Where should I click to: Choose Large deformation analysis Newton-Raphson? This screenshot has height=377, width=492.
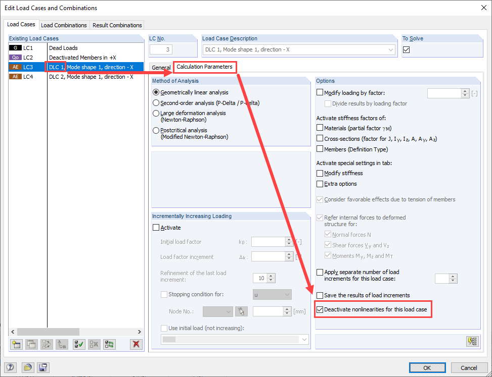point(156,114)
